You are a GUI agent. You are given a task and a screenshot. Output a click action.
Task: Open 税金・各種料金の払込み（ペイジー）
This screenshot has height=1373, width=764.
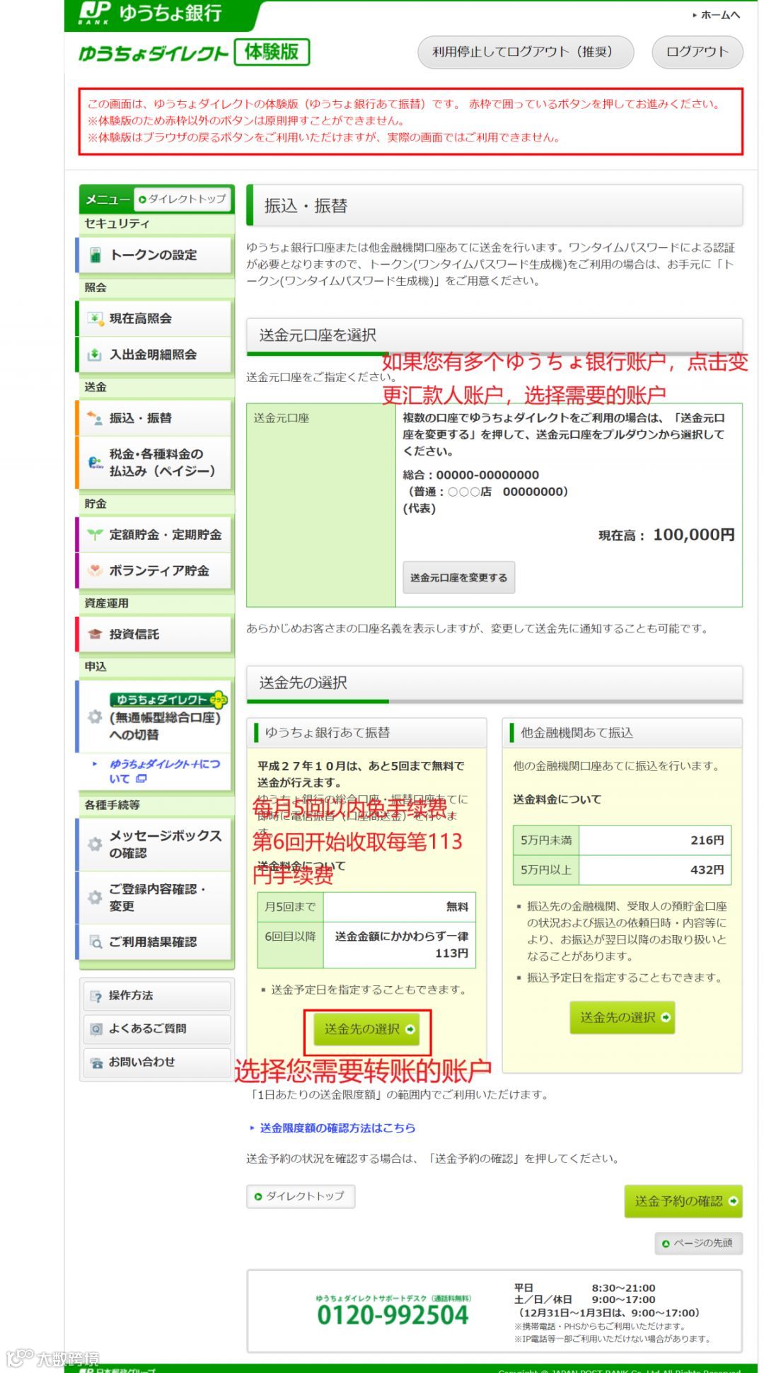pos(154,463)
